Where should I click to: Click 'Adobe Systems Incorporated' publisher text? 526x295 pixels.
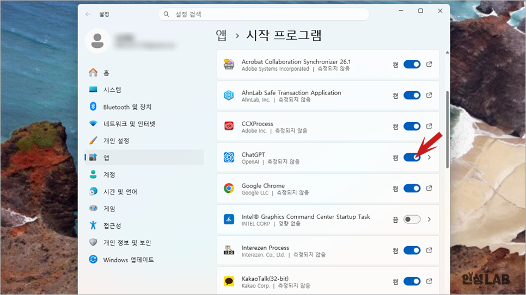click(275, 68)
